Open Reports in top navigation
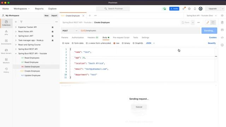This screenshot has height=127, width=226. click(x=39, y=9)
